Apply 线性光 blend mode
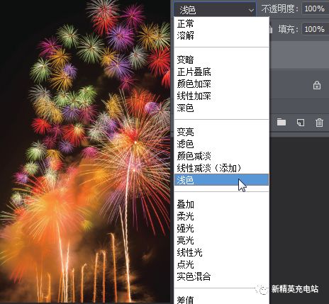The image size is (329, 304). 221,252
